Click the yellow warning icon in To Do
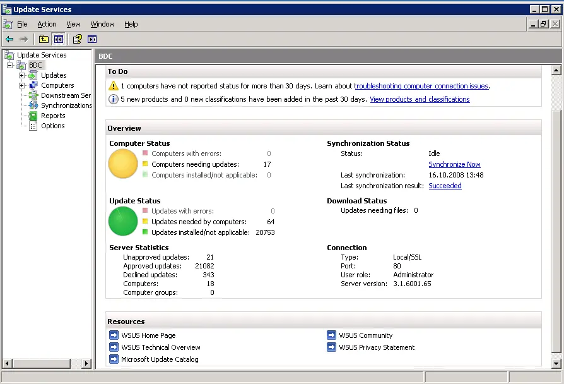The height and width of the screenshot is (384, 564). point(114,86)
